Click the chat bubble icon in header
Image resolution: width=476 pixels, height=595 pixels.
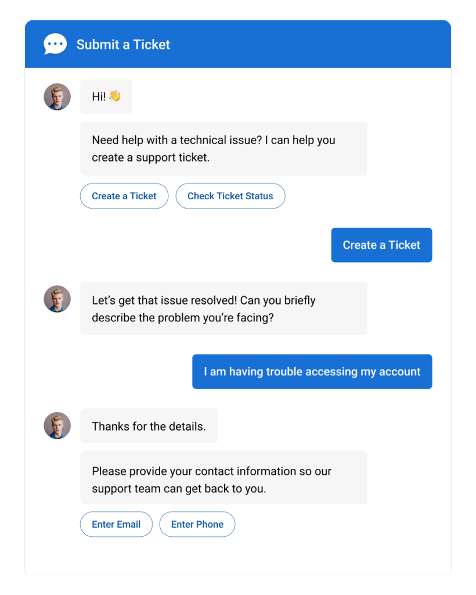coord(55,44)
